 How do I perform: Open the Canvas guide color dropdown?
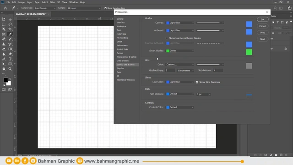pyautogui.click(x=180, y=23)
